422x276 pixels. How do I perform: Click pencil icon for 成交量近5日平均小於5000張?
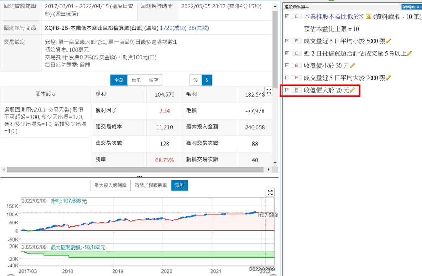[388, 41]
